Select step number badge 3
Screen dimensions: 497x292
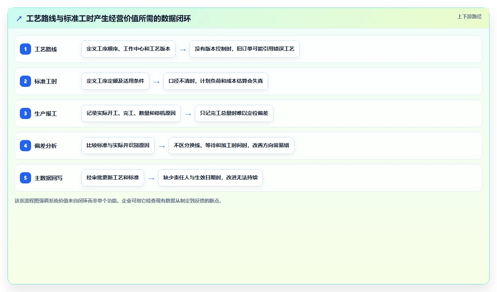25,113
